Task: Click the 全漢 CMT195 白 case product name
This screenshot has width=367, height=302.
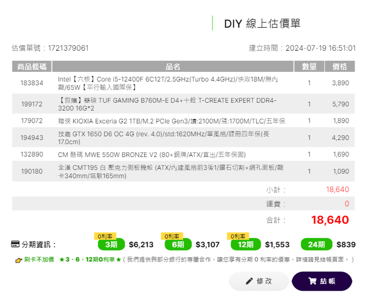Action: pos(171,171)
